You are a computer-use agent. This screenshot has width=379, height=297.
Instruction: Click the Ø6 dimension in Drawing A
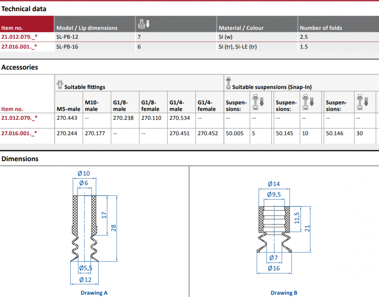(84, 183)
